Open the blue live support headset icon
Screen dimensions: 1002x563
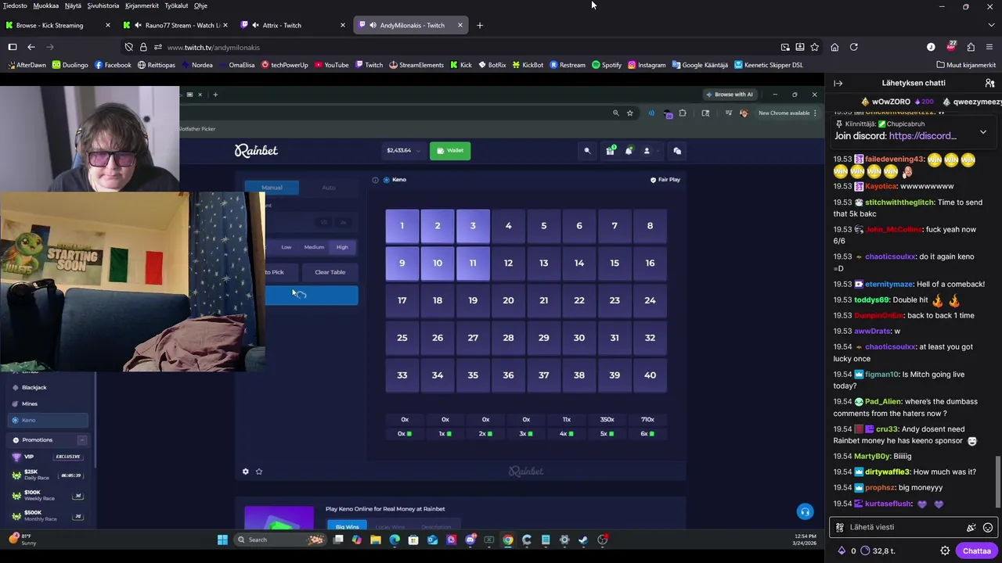coord(805,512)
